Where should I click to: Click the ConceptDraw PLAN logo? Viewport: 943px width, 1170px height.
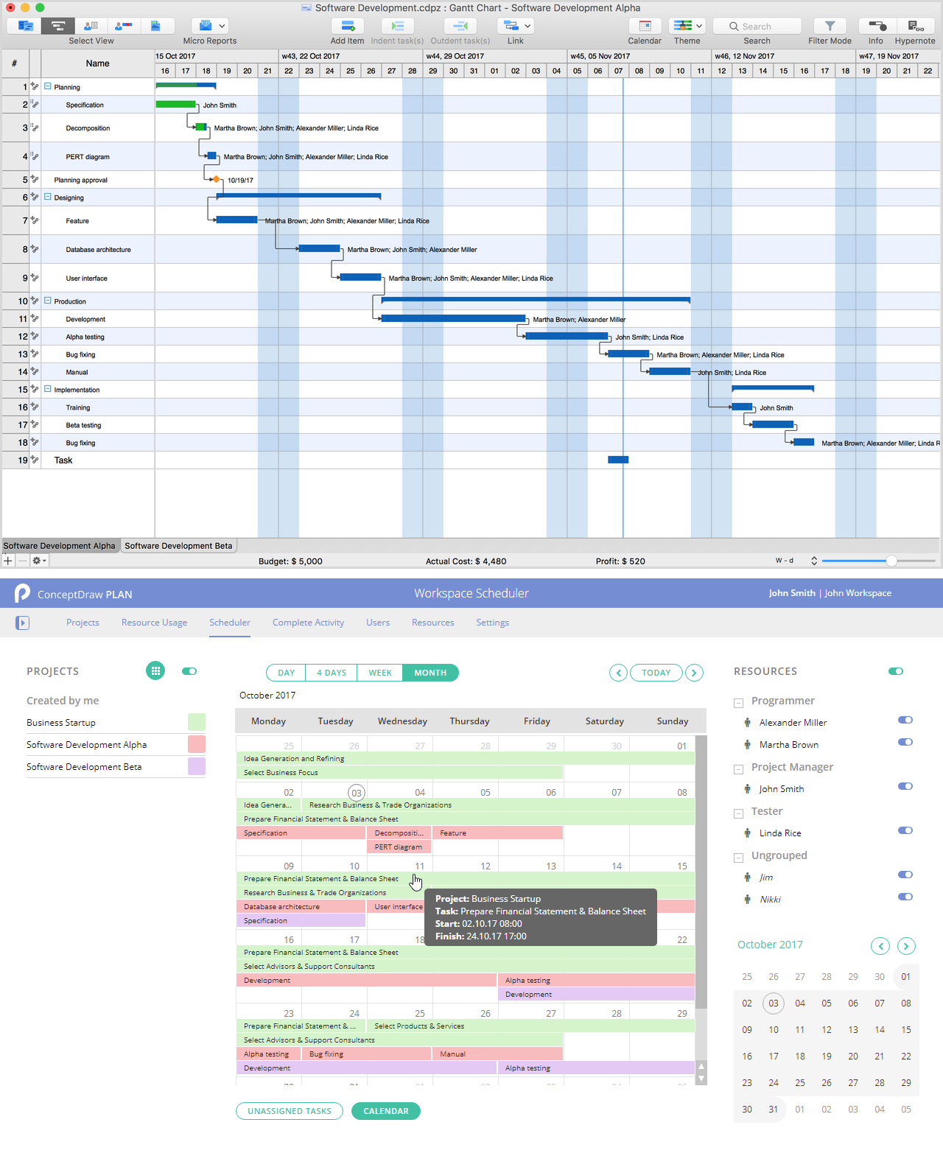coord(22,593)
